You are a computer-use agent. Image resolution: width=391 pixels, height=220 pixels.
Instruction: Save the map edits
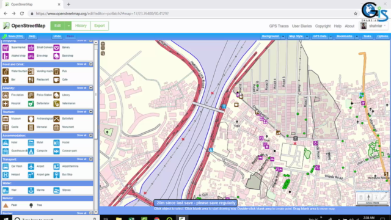(x=13, y=37)
